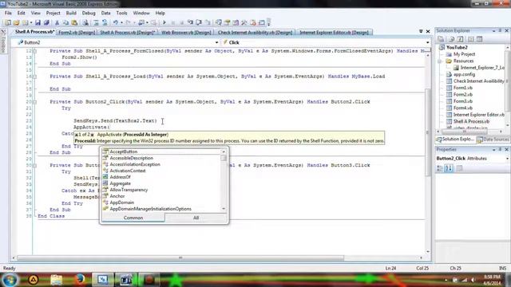This screenshot has width=511, height=287.
Task: Click Solution Explorer's Properties icon
Action: 441,39
